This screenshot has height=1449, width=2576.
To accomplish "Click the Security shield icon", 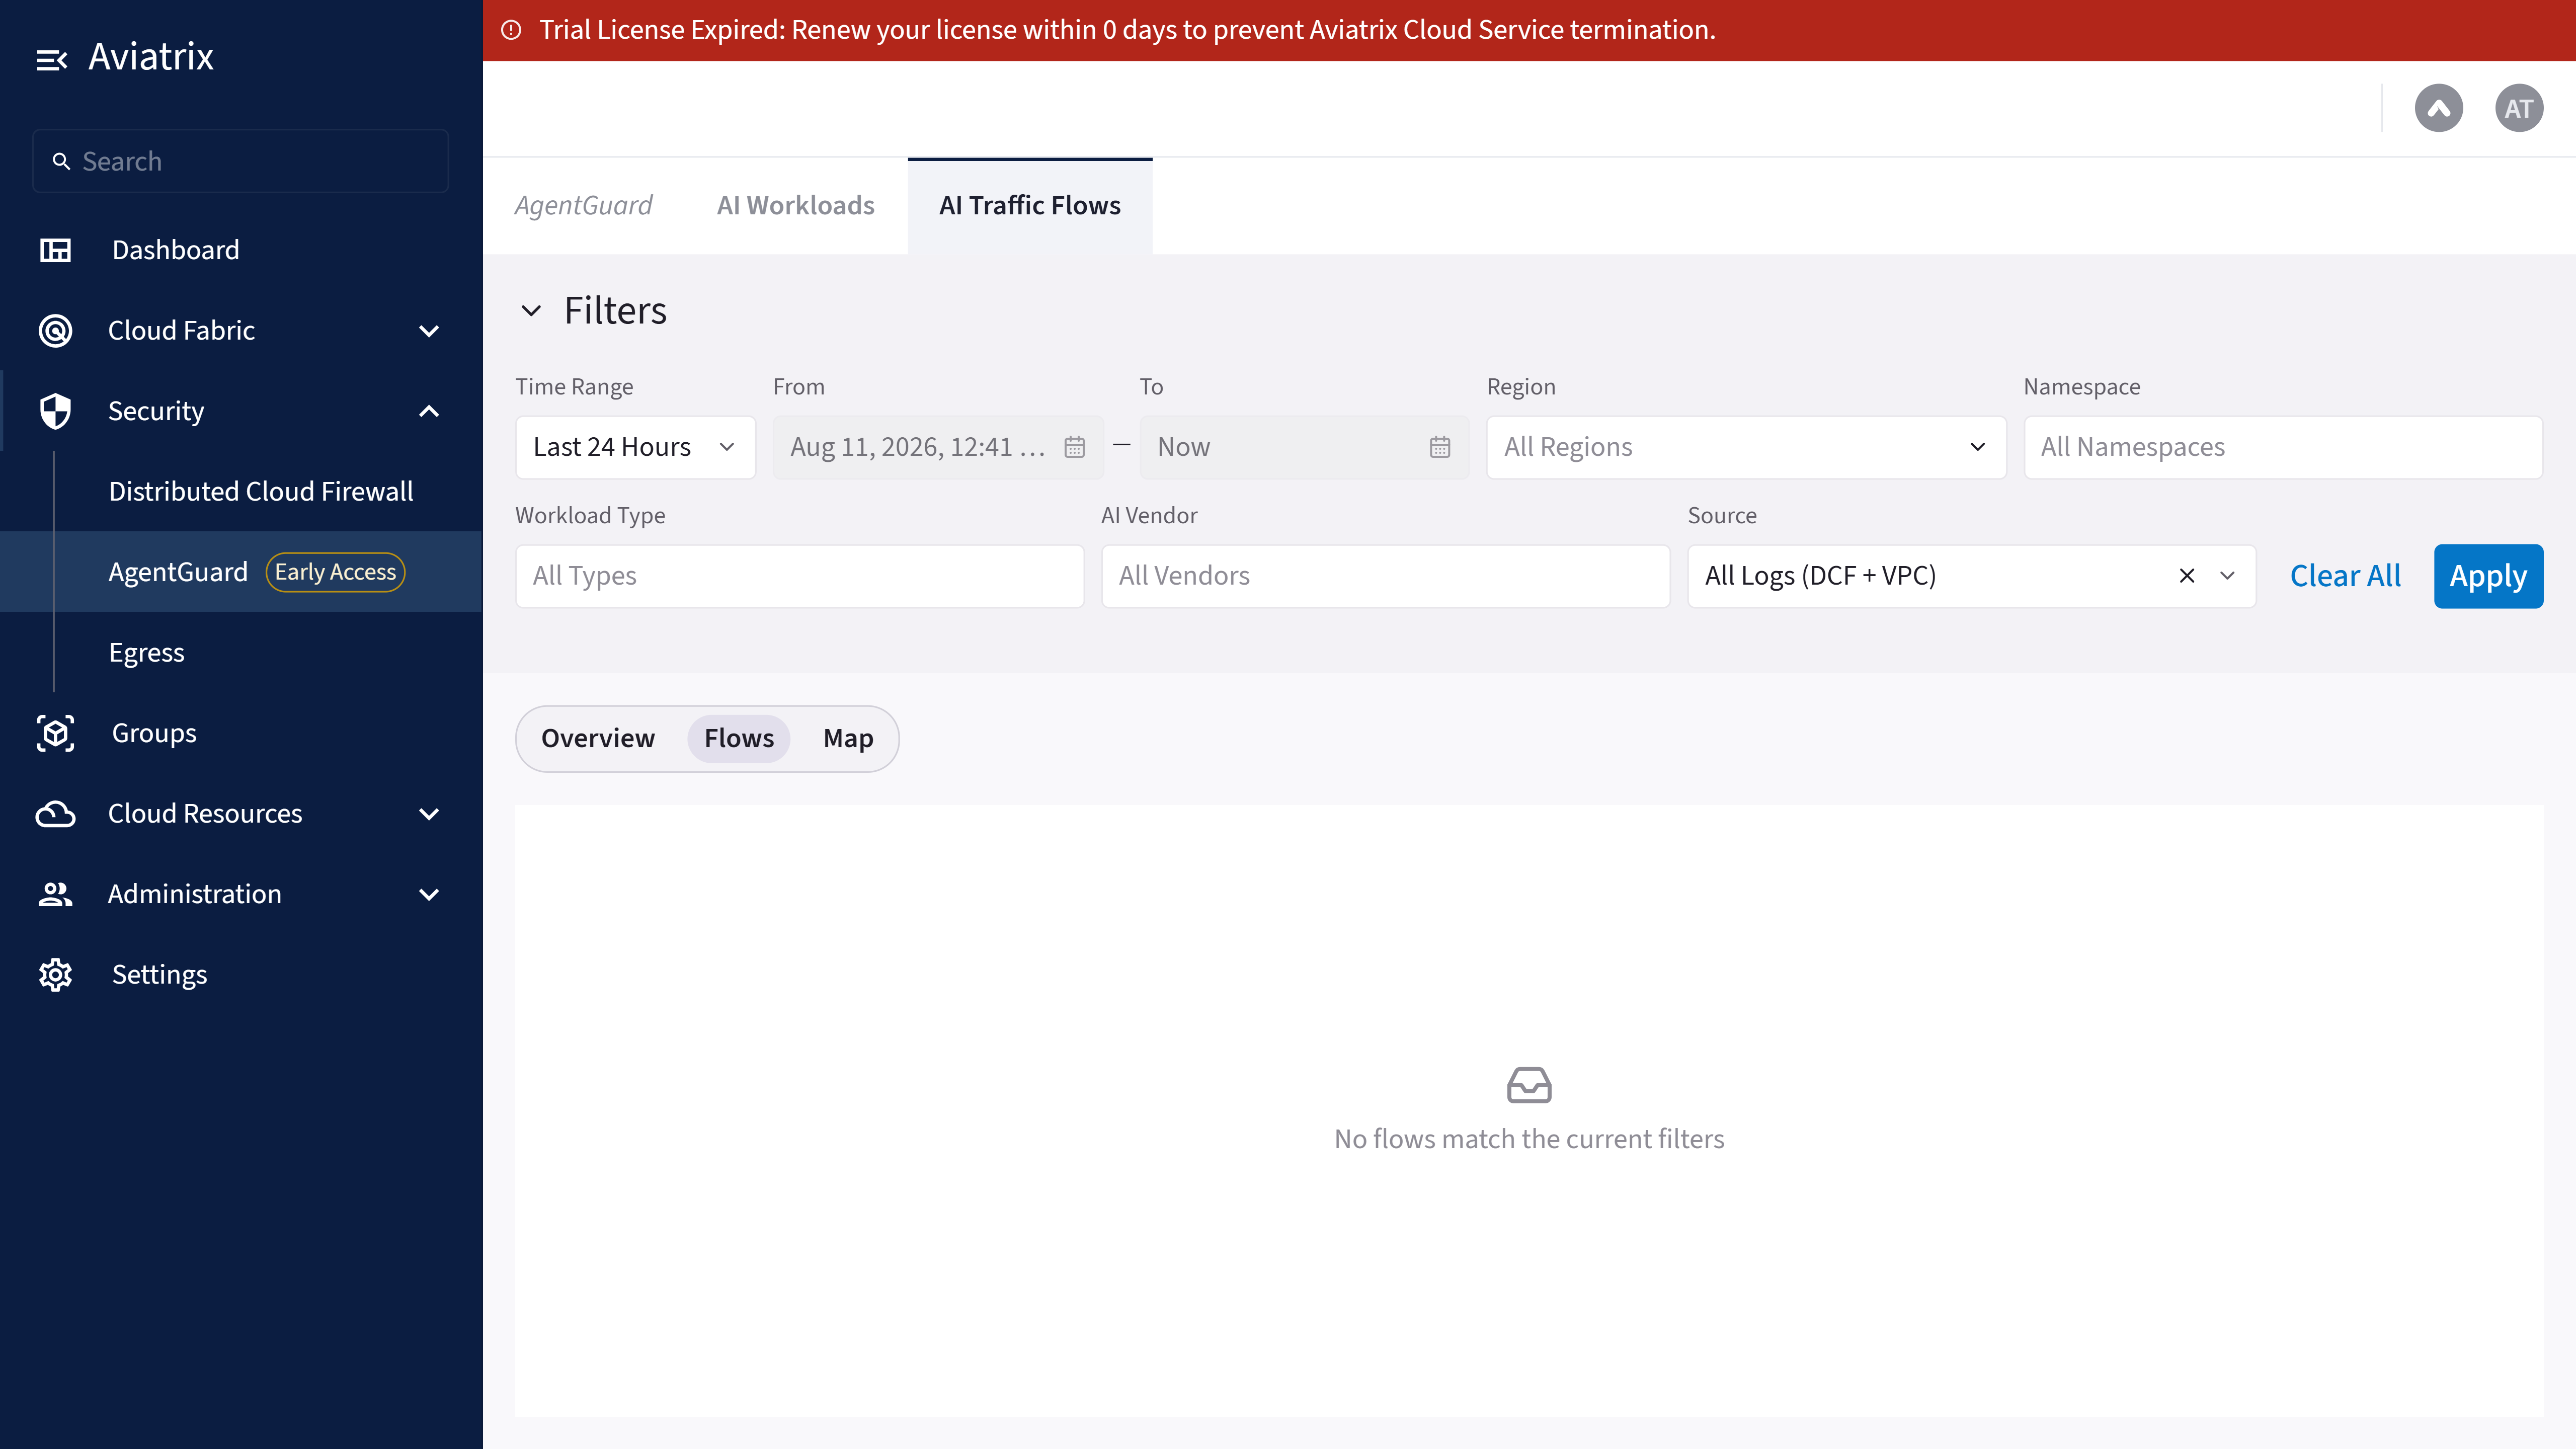I will tap(55, 411).
